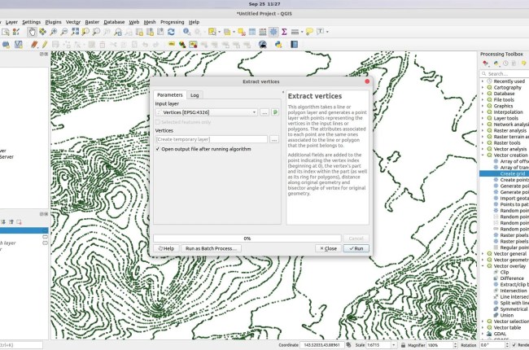This screenshot has height=350, width=529.
Task: Open the Input layer dropdown
Action: coord(208,112)
